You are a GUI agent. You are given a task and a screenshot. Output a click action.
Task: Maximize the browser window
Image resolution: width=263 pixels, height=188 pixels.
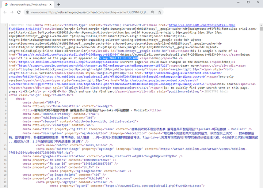pyautogui.click(x=248, y=2)
